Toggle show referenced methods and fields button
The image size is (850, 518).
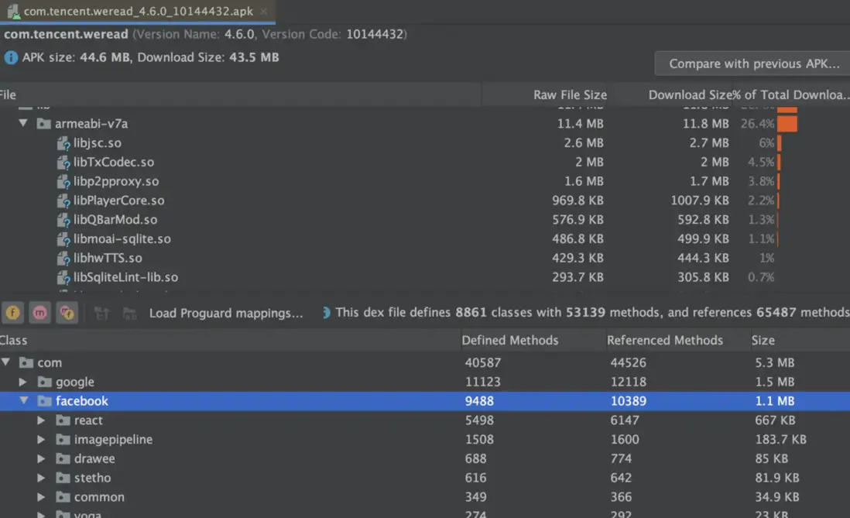click(x=67, y=313)
